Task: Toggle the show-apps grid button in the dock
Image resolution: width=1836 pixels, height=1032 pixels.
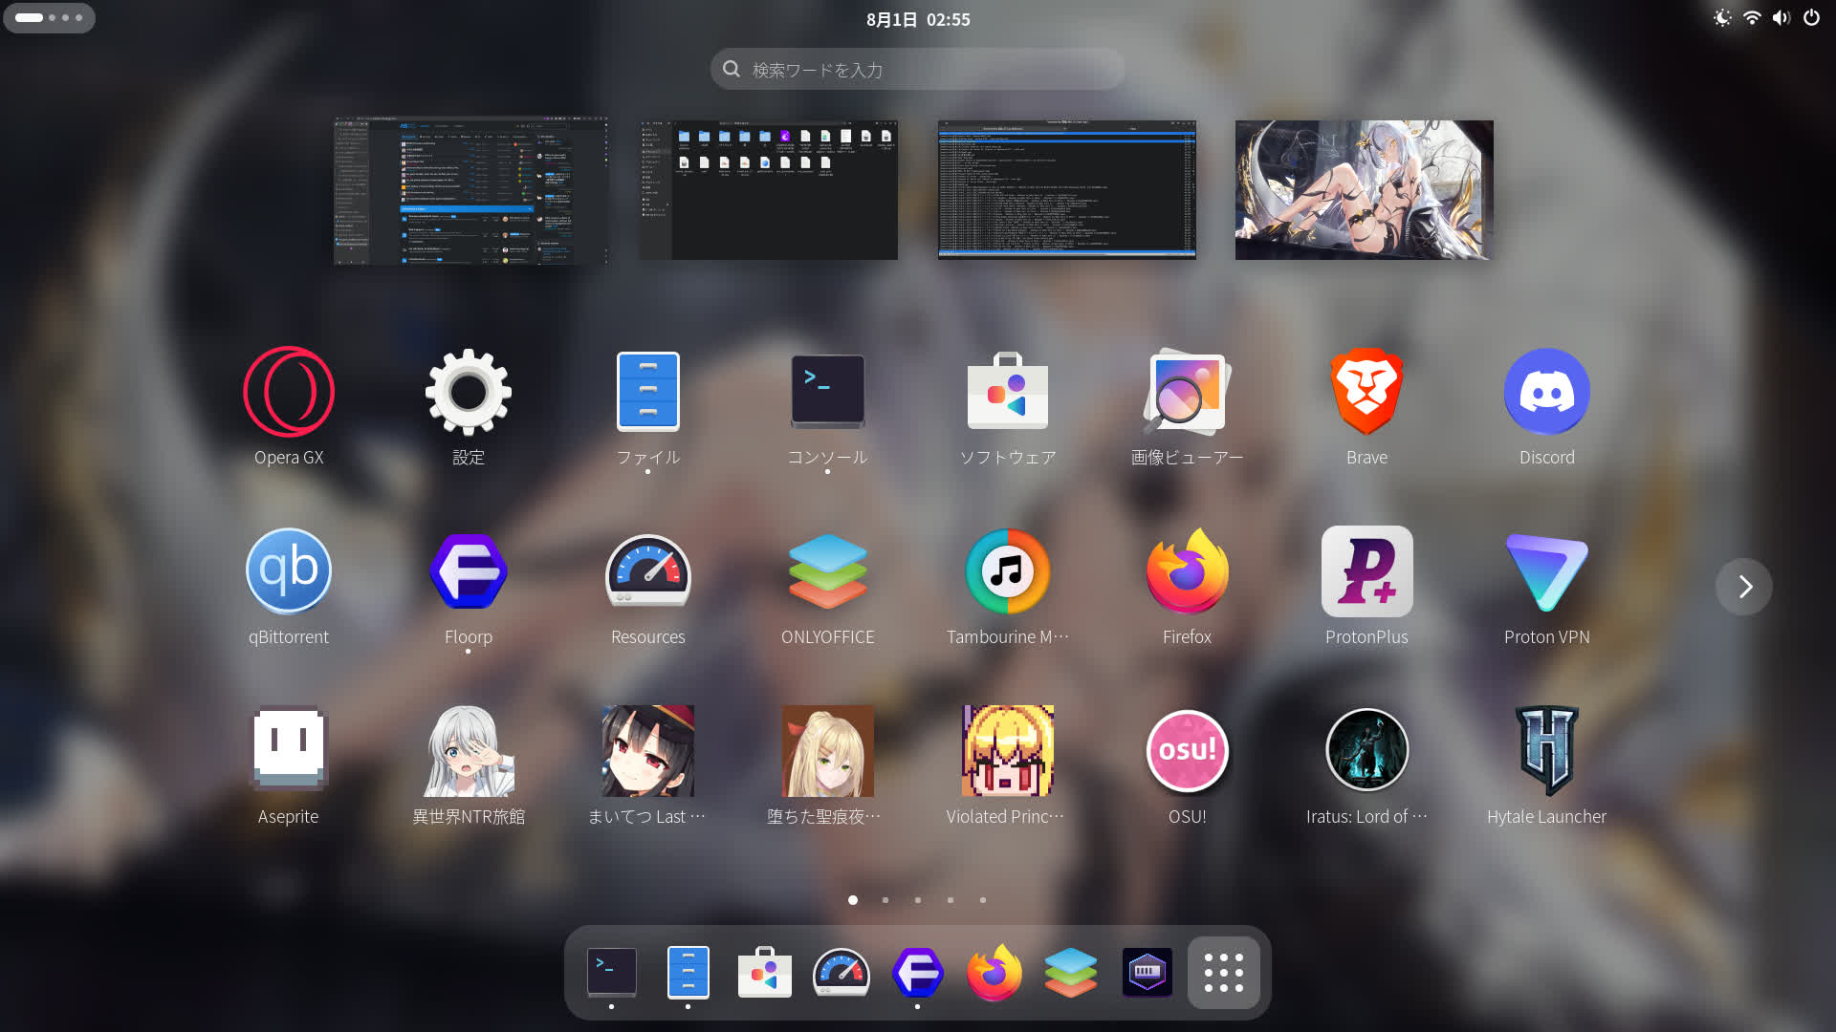Action: coord(1224,973)
